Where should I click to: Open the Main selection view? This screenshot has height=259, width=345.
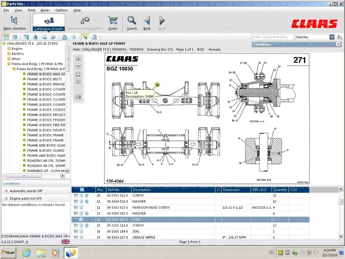point(15,23)
